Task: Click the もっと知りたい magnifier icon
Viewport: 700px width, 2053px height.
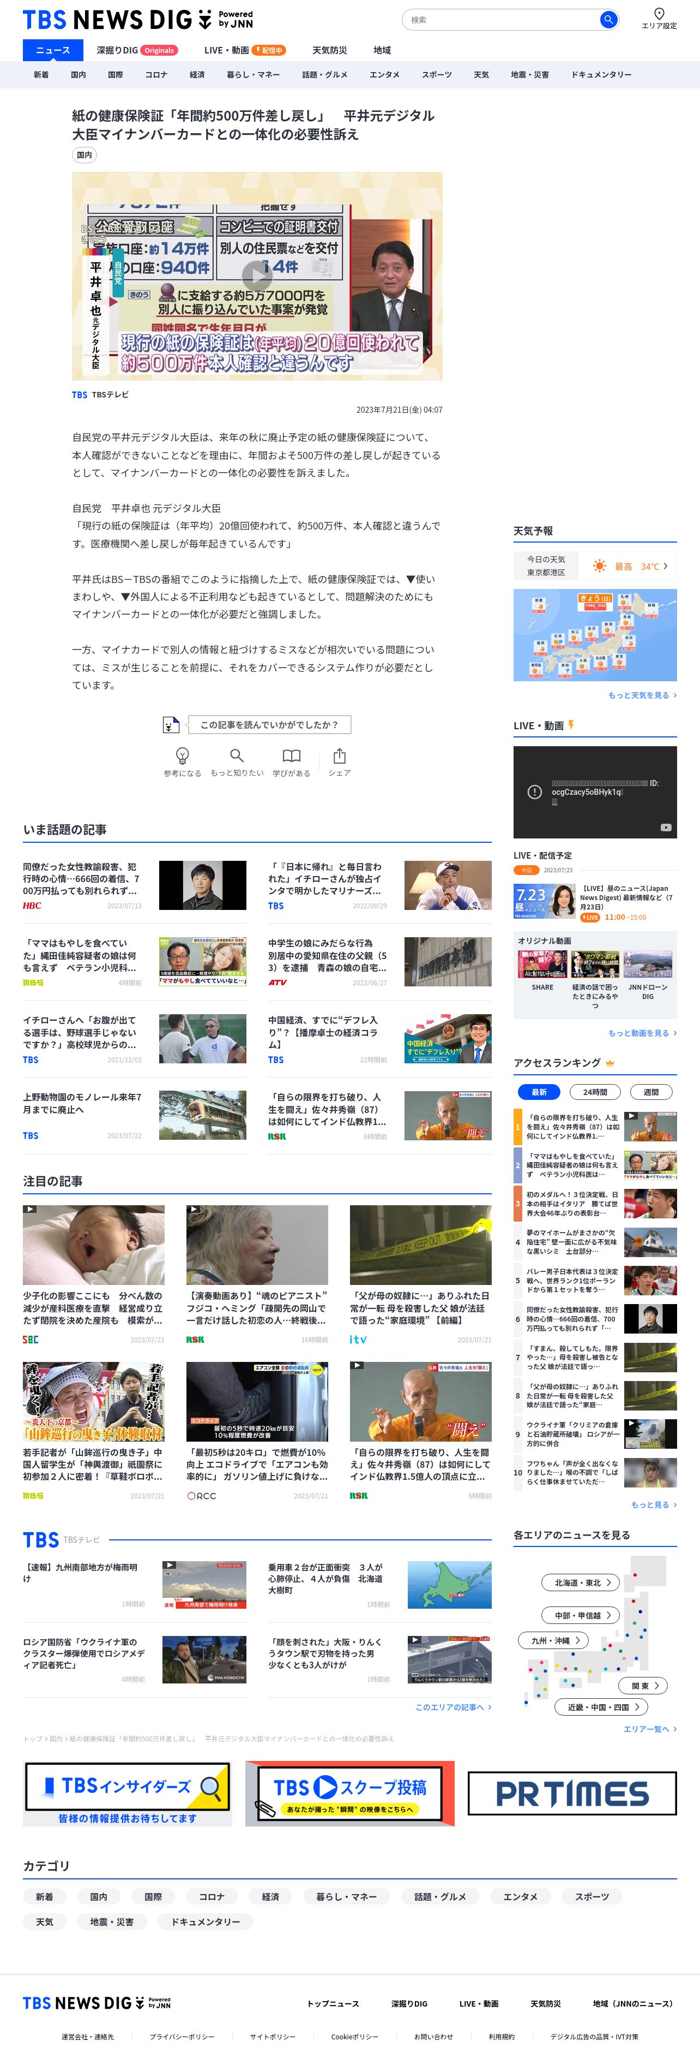Action: click(237, 755)
